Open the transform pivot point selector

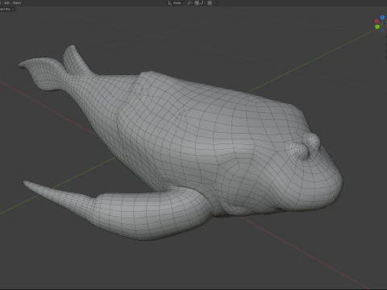(189, 3)
